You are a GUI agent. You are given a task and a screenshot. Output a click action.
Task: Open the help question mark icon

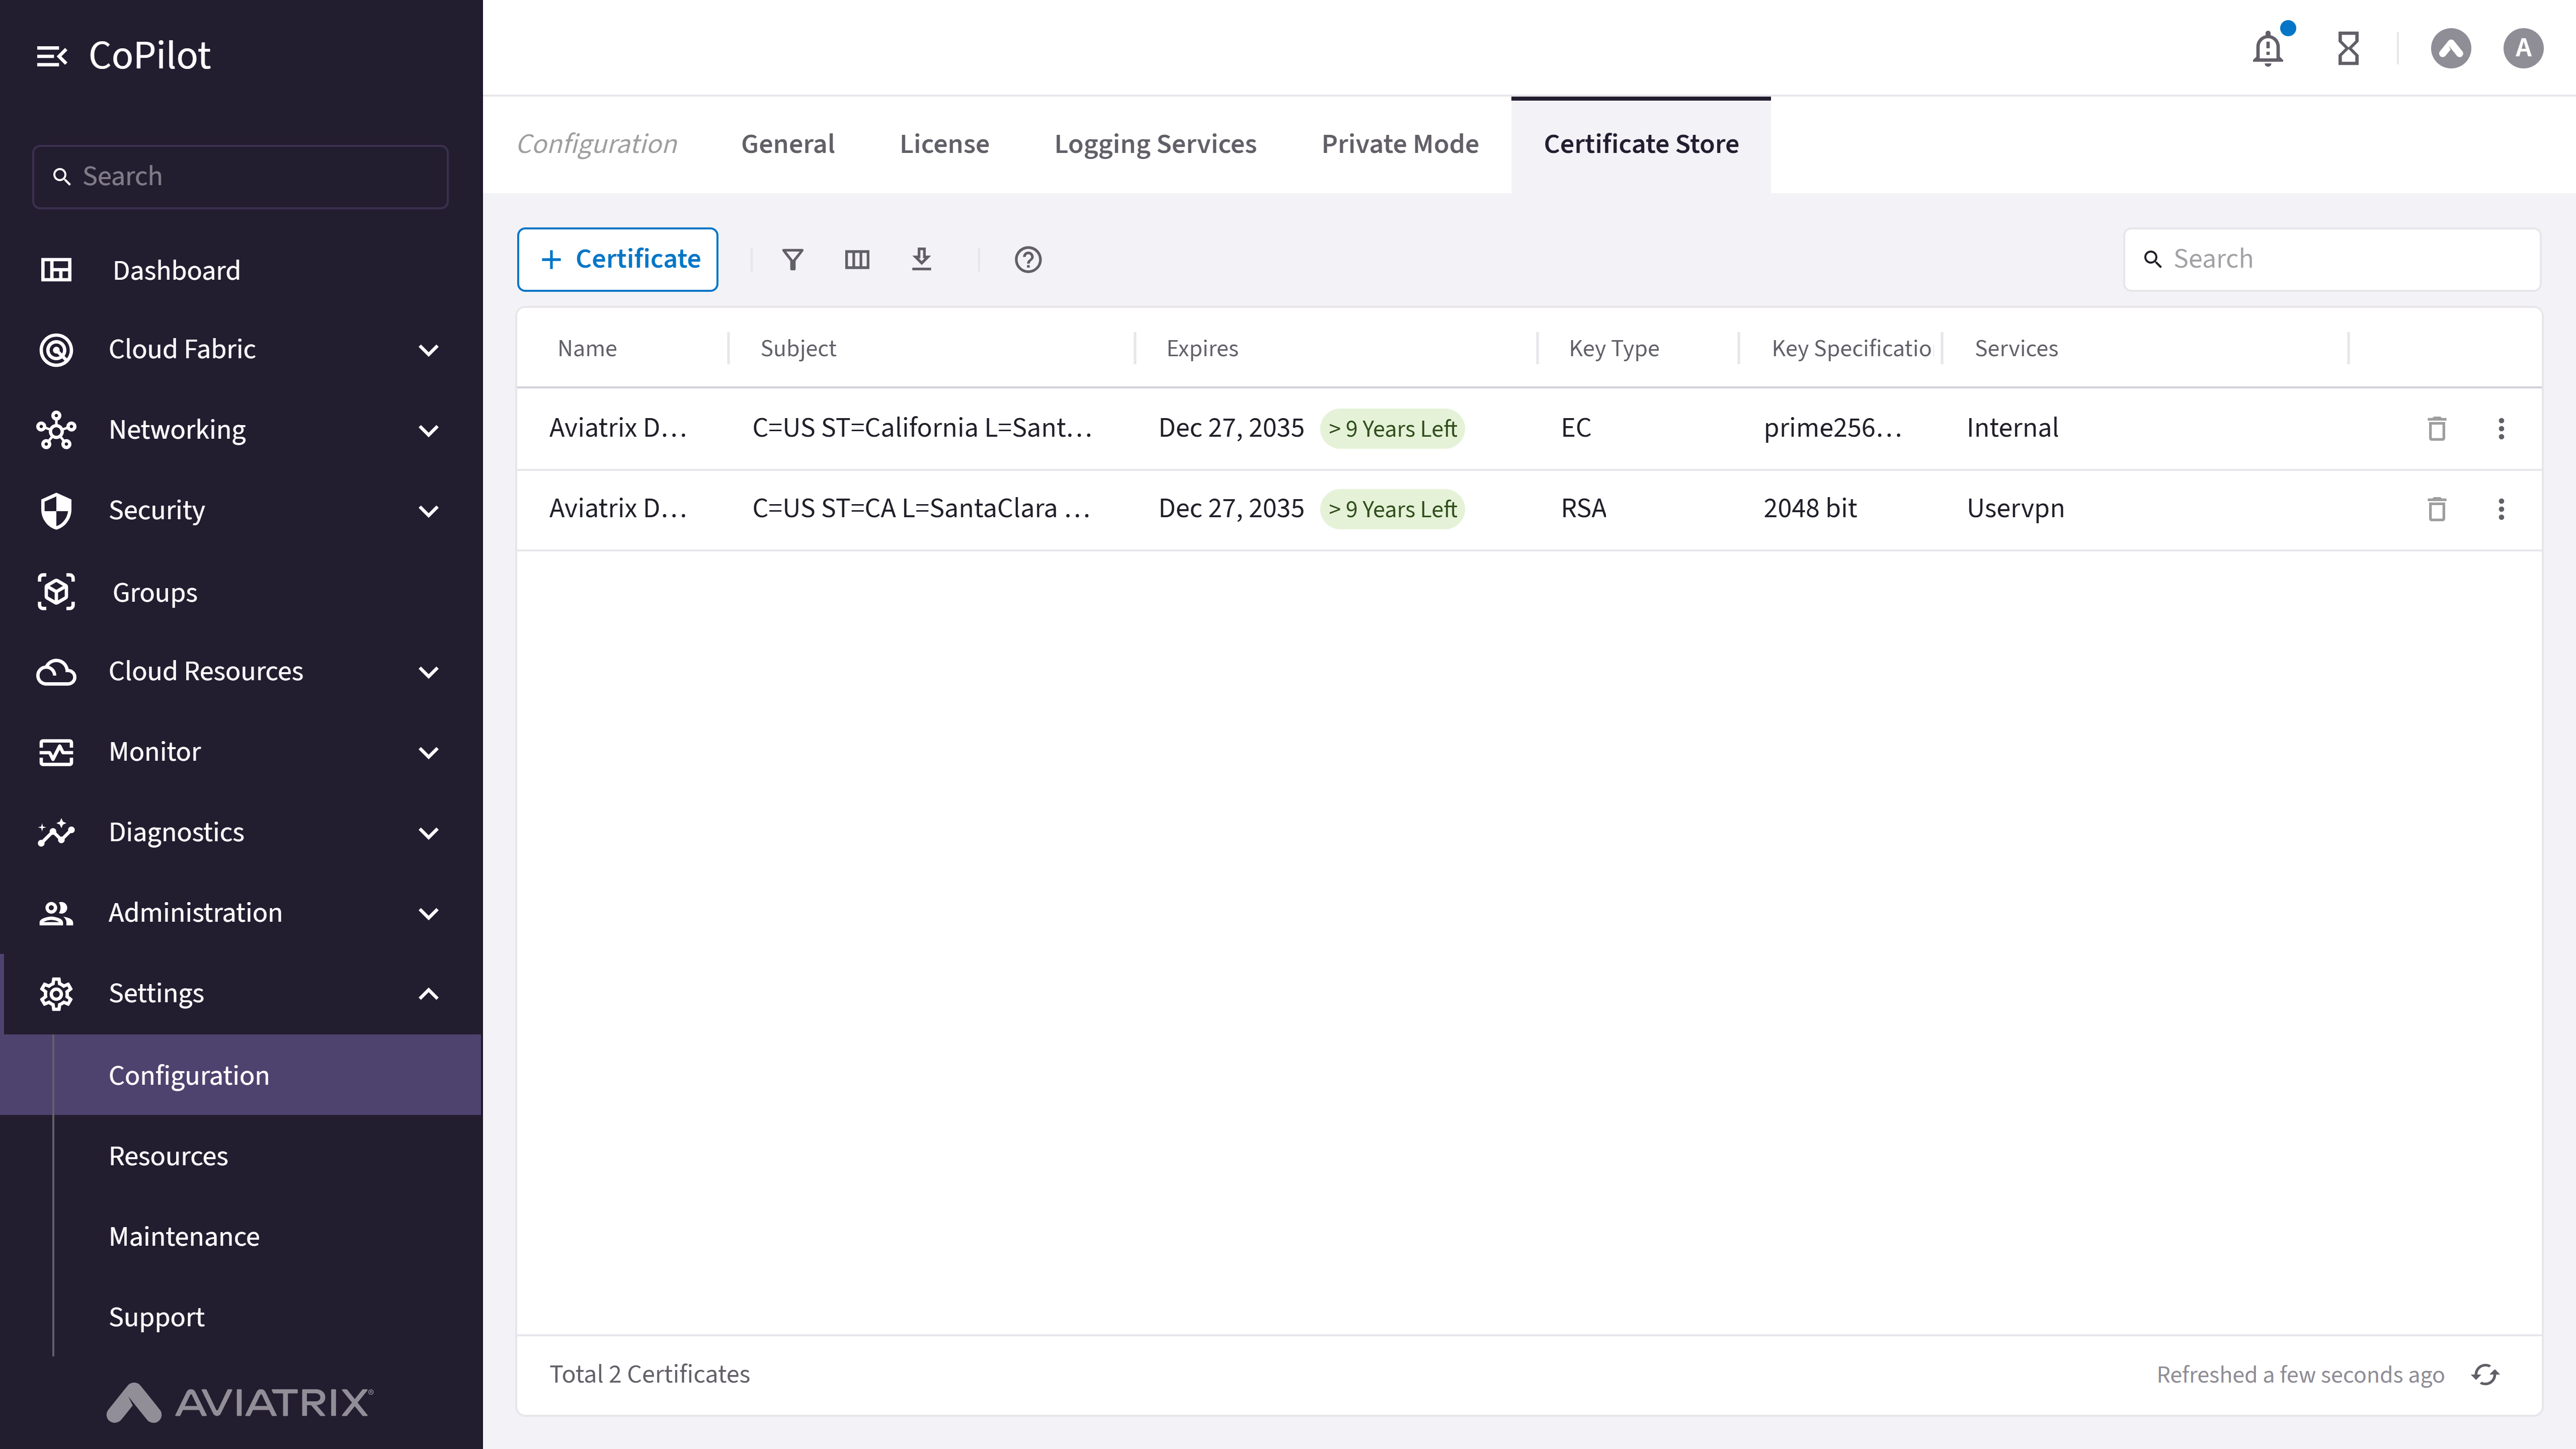click(x=1028, y=260)
